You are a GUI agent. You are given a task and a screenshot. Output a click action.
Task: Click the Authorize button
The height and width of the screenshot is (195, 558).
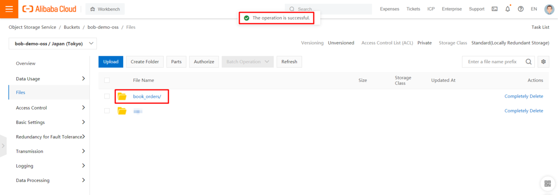(204, 62)
